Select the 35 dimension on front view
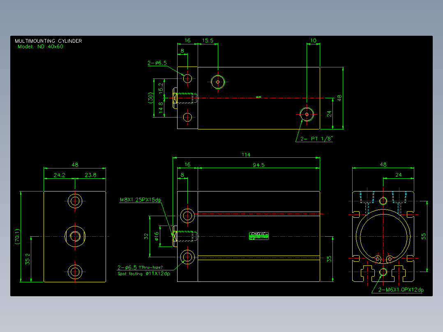443x332 pixels. pos(329,259)
